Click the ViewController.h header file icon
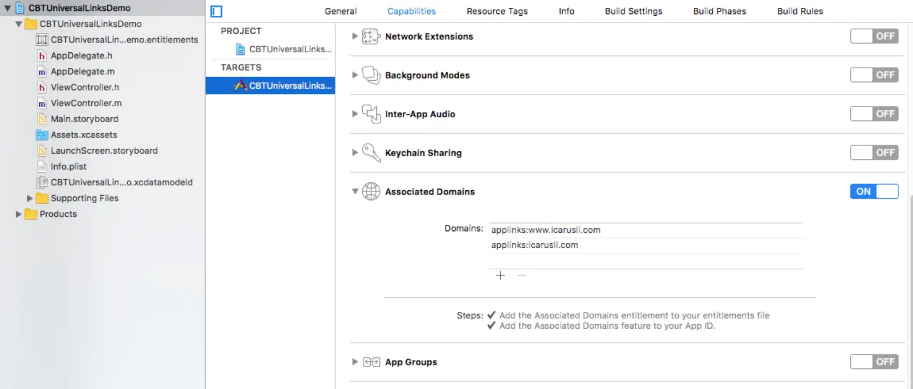This screenshot has width=913, height=389. [x=42, y=87]
